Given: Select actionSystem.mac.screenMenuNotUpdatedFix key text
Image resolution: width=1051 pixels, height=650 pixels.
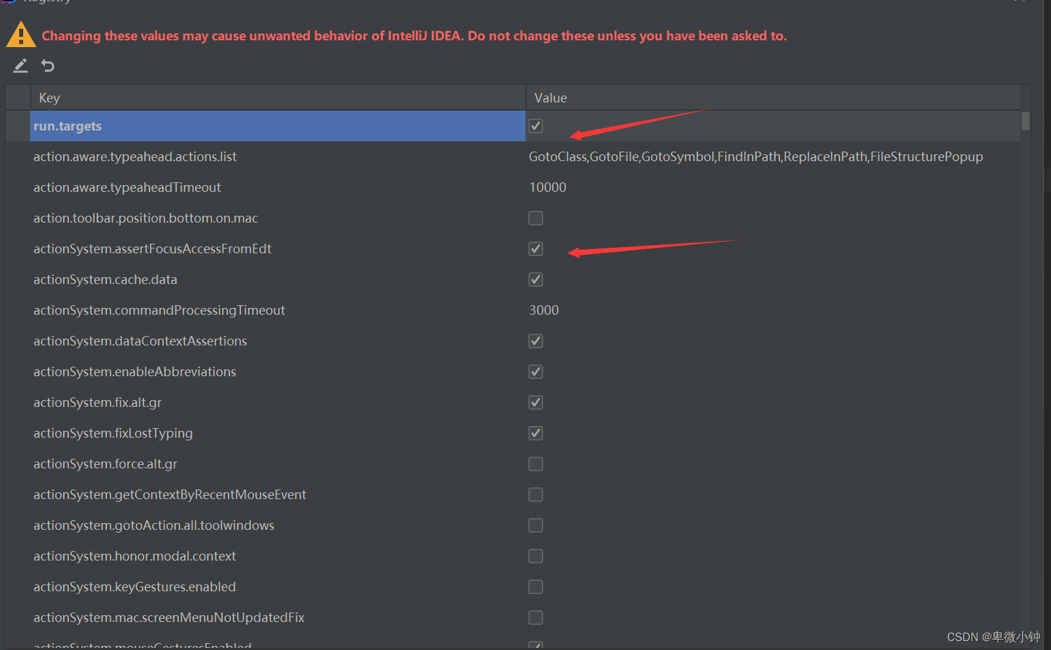Looking at the screenshot, I should 169,617.
